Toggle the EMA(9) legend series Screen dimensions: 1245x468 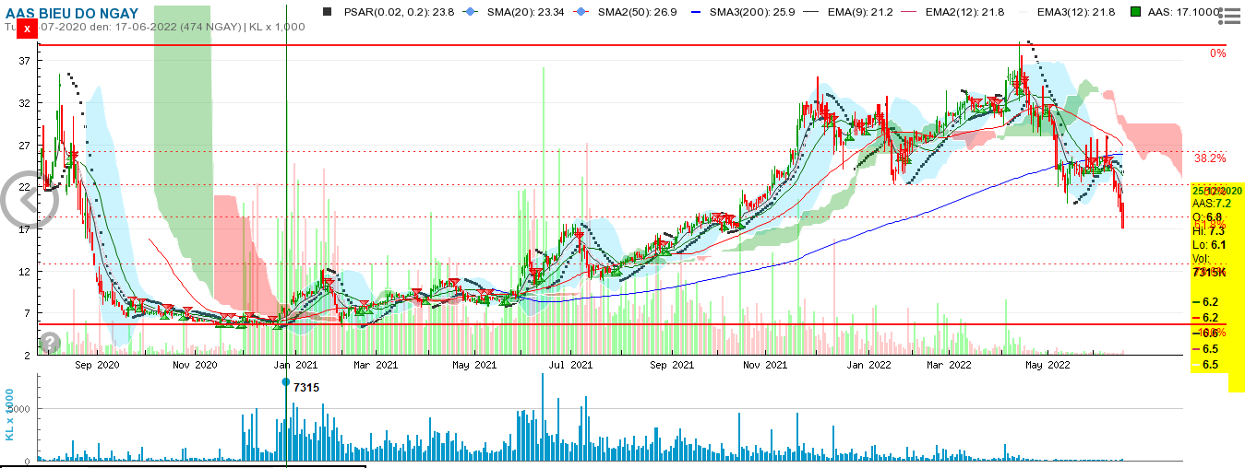[847, 12]
